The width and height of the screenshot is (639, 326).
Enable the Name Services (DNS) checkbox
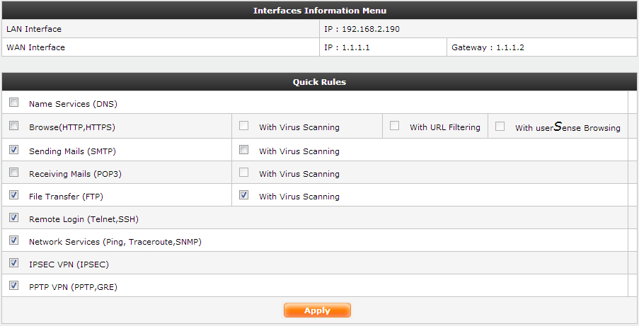pos(14,103)
